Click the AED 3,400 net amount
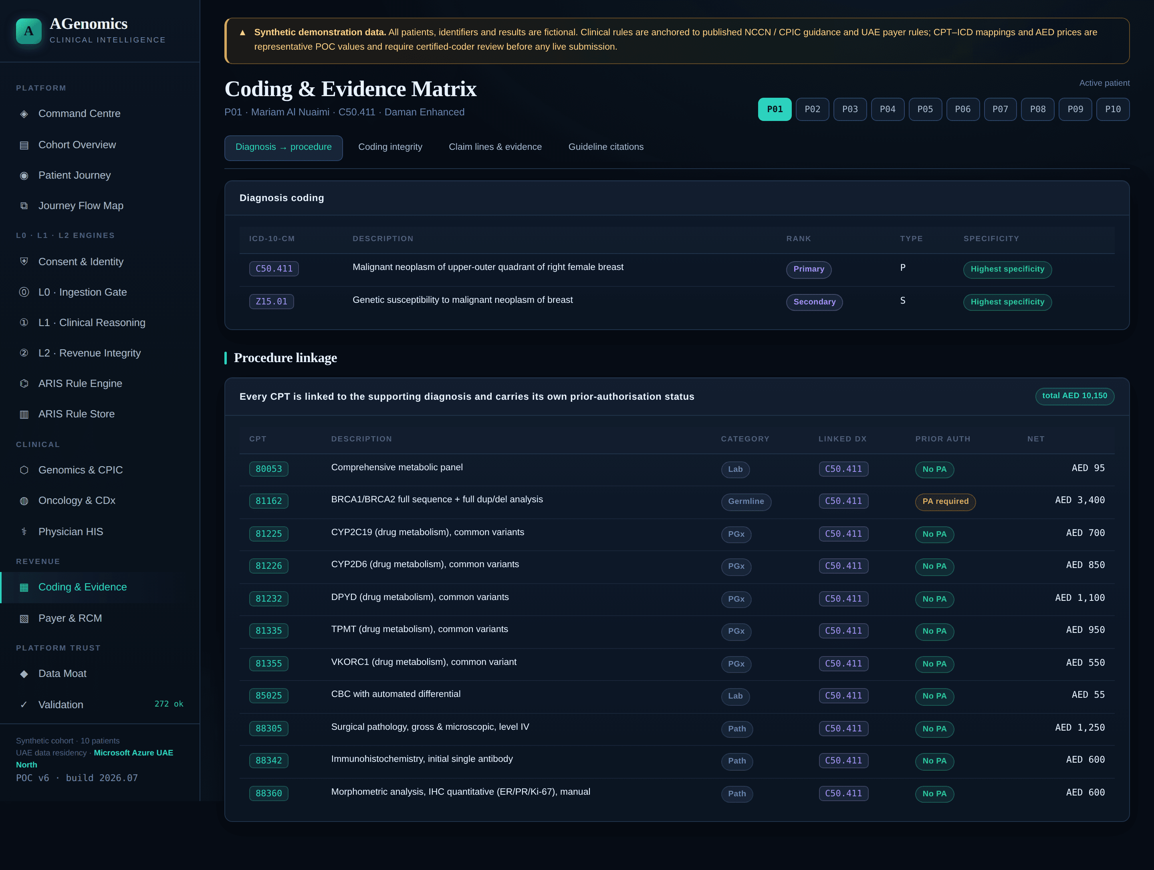1154x870 pixels. (1080, 500)
